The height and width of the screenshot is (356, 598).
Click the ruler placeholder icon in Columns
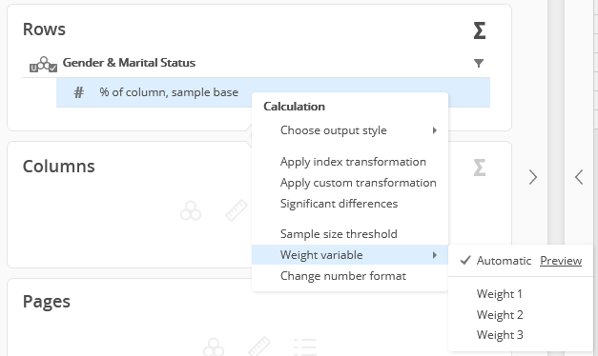(x=237, y=210)
